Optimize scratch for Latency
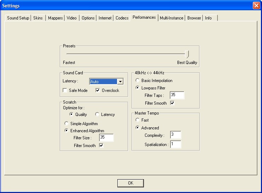Viewport: 262px width, 193px height. (97, 115)
